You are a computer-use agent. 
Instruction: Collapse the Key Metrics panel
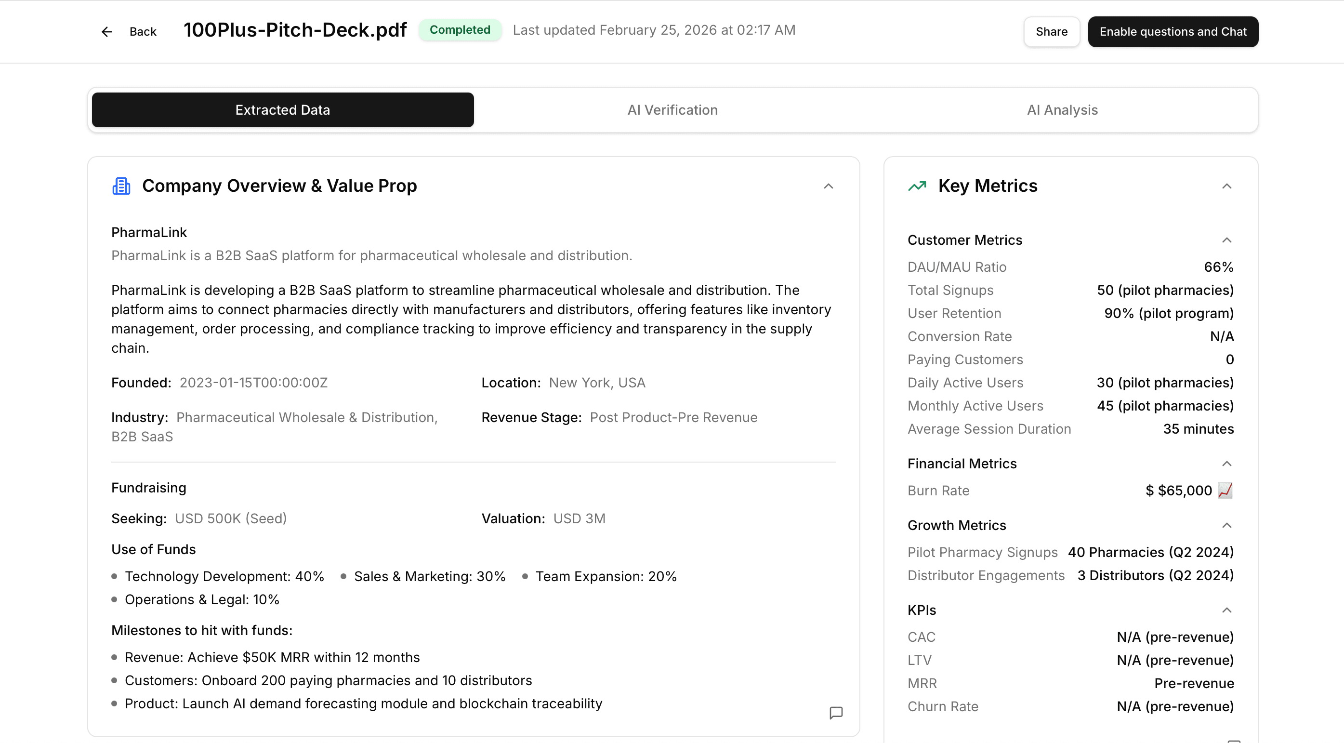pyautogui.click(x=1226, y=186)
